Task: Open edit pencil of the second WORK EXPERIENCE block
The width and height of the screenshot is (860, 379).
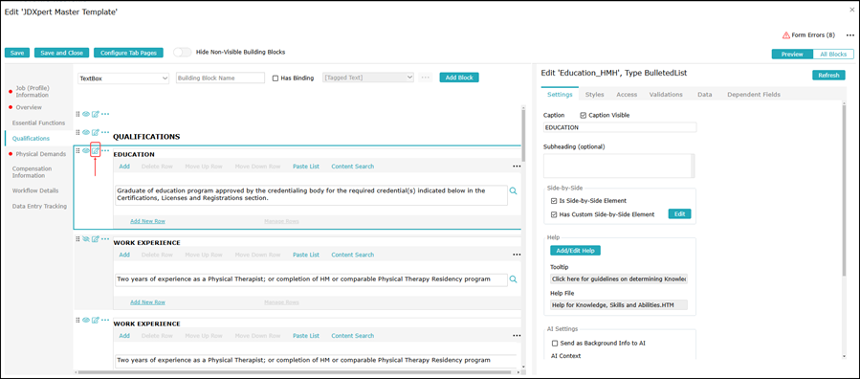Action: point(96,320)
